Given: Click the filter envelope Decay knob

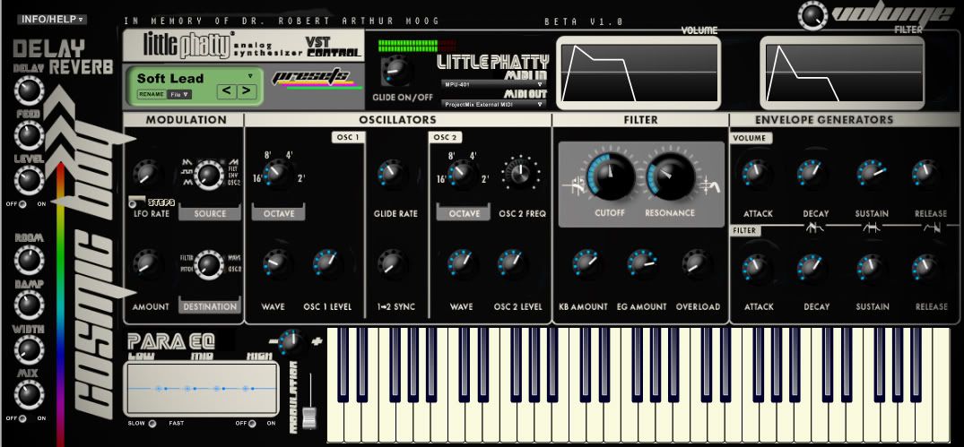Looking at the screenshot, I should click(812, 269).
